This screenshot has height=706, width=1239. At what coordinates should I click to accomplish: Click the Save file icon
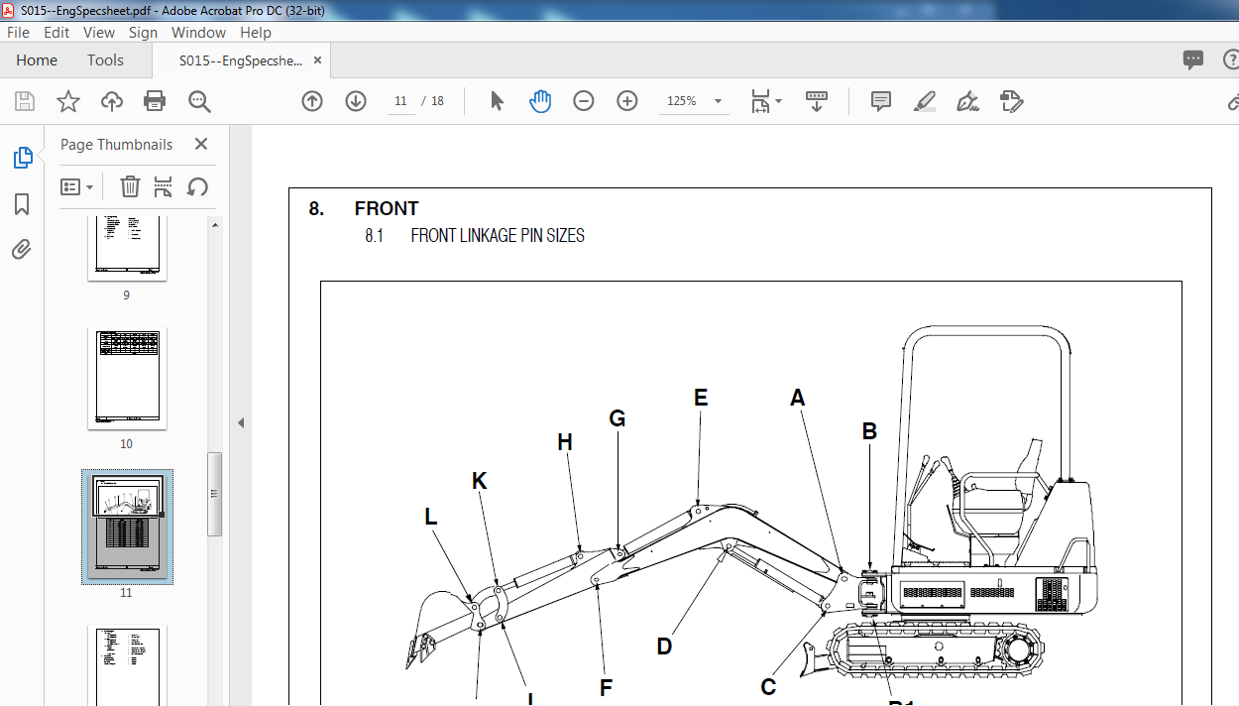pyautogui.click(x=25, y=101)
